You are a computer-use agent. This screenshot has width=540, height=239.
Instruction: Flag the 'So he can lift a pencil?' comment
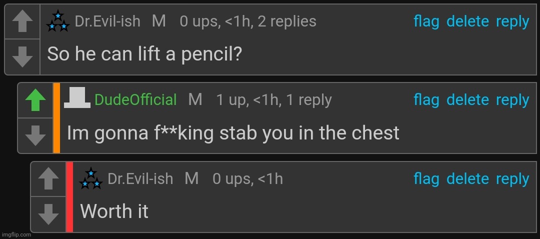[426, 21]
